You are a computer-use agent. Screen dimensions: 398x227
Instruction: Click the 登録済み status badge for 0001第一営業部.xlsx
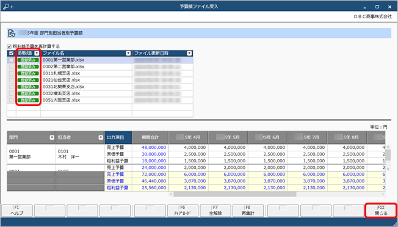tap(28, 60)
